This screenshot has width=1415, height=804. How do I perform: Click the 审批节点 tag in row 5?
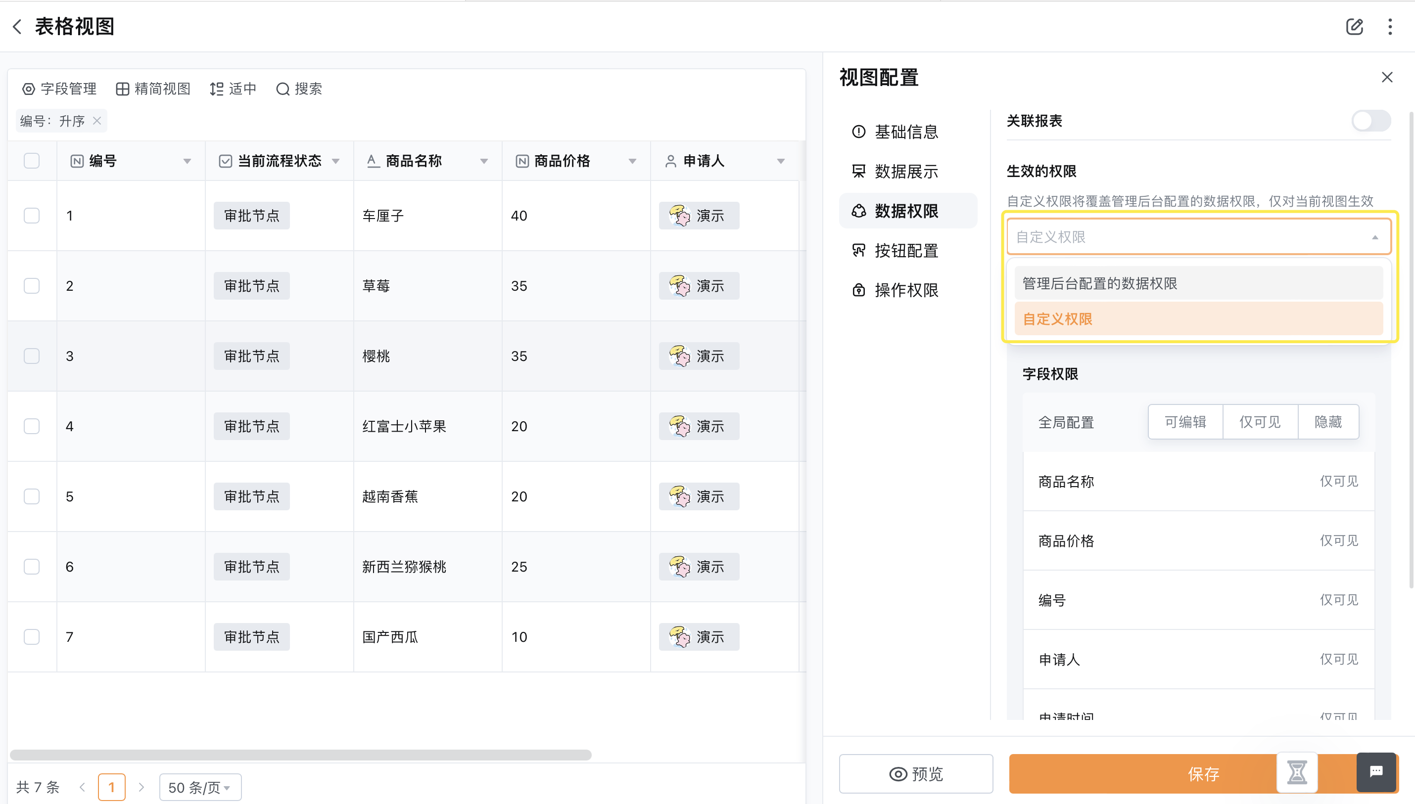[251, 496]
